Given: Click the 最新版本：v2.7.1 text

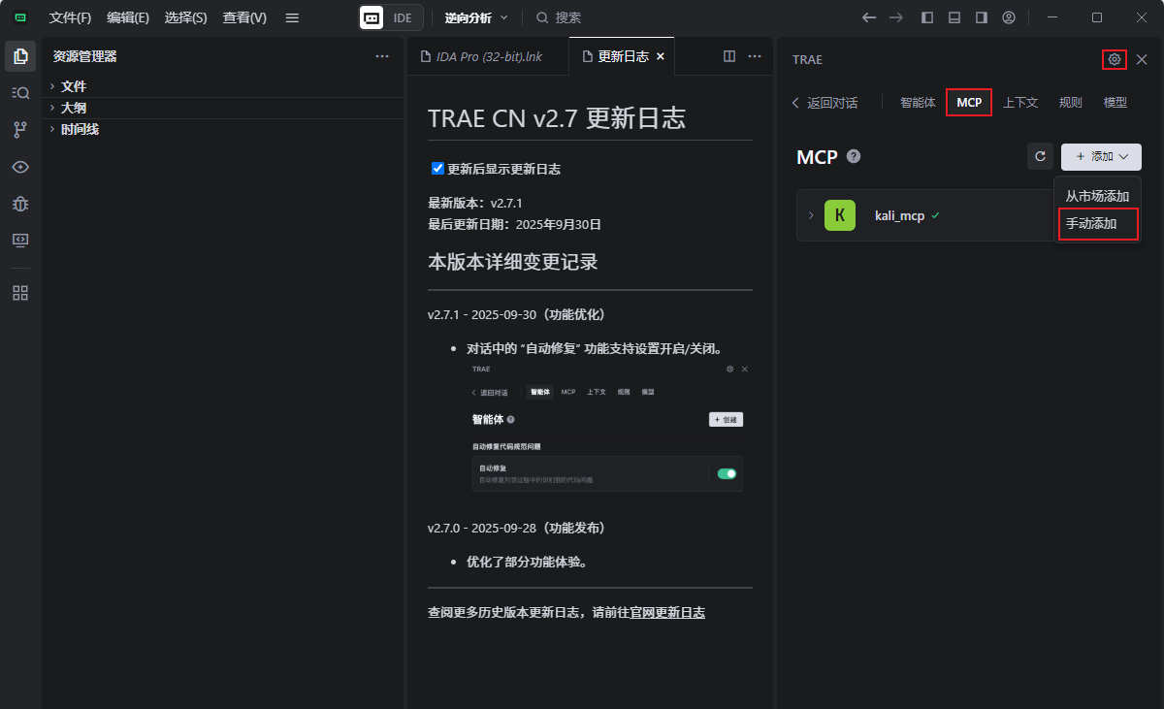Looking at the screenshot, I should (x=475, y=203).
